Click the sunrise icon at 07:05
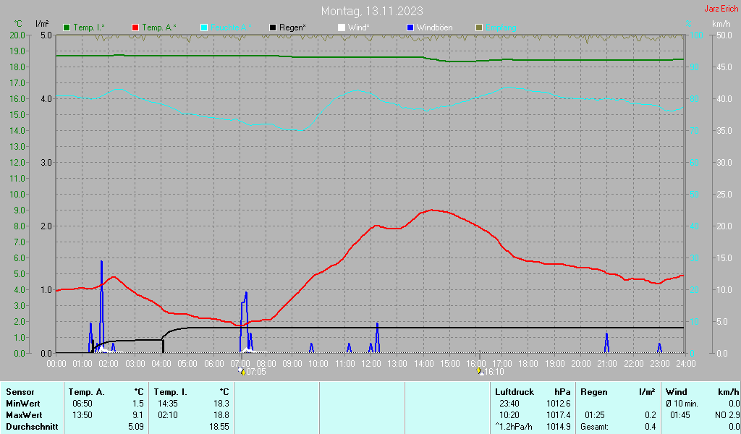This screenshot has height=434, width=741. (242, 371)
